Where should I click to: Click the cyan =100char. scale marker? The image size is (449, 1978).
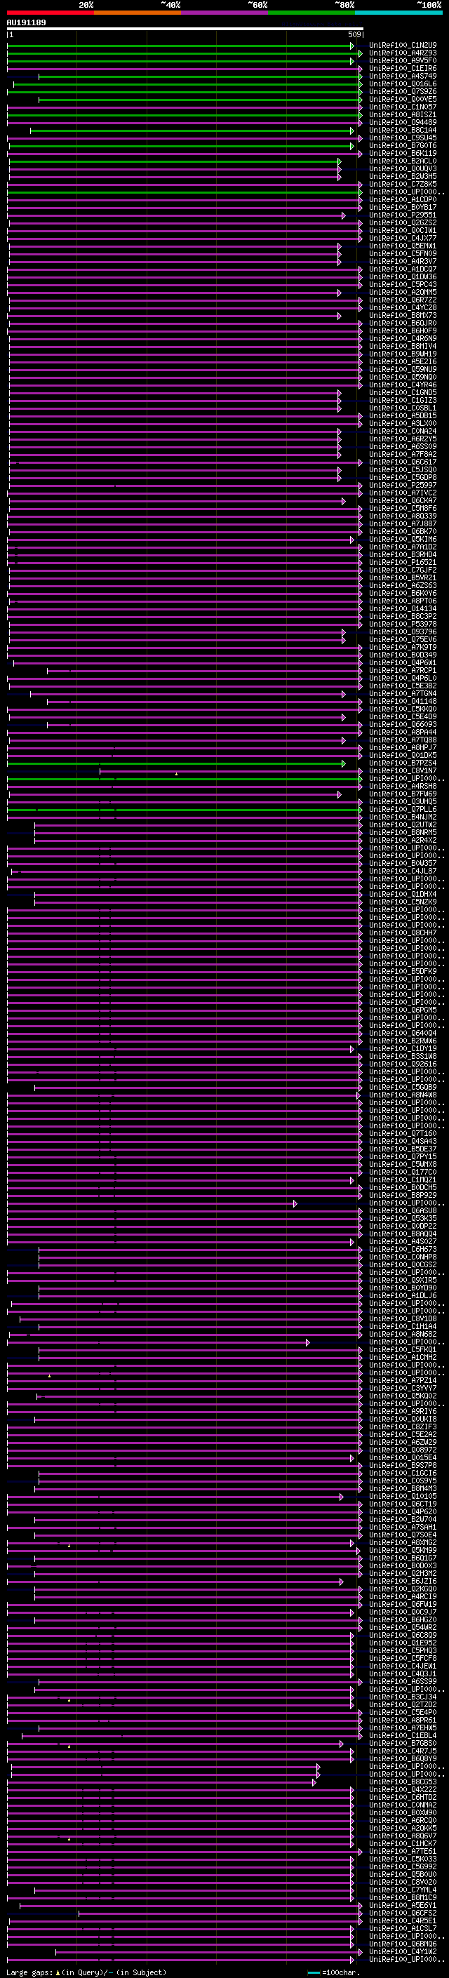coord(312,1972)
